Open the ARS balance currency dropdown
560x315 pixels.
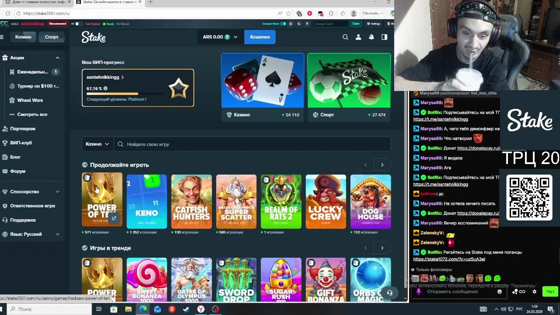click(220, 37)
